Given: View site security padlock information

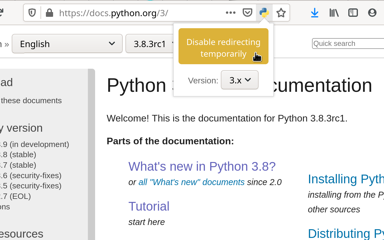Looking at the screenshot, I should (49, 13).
